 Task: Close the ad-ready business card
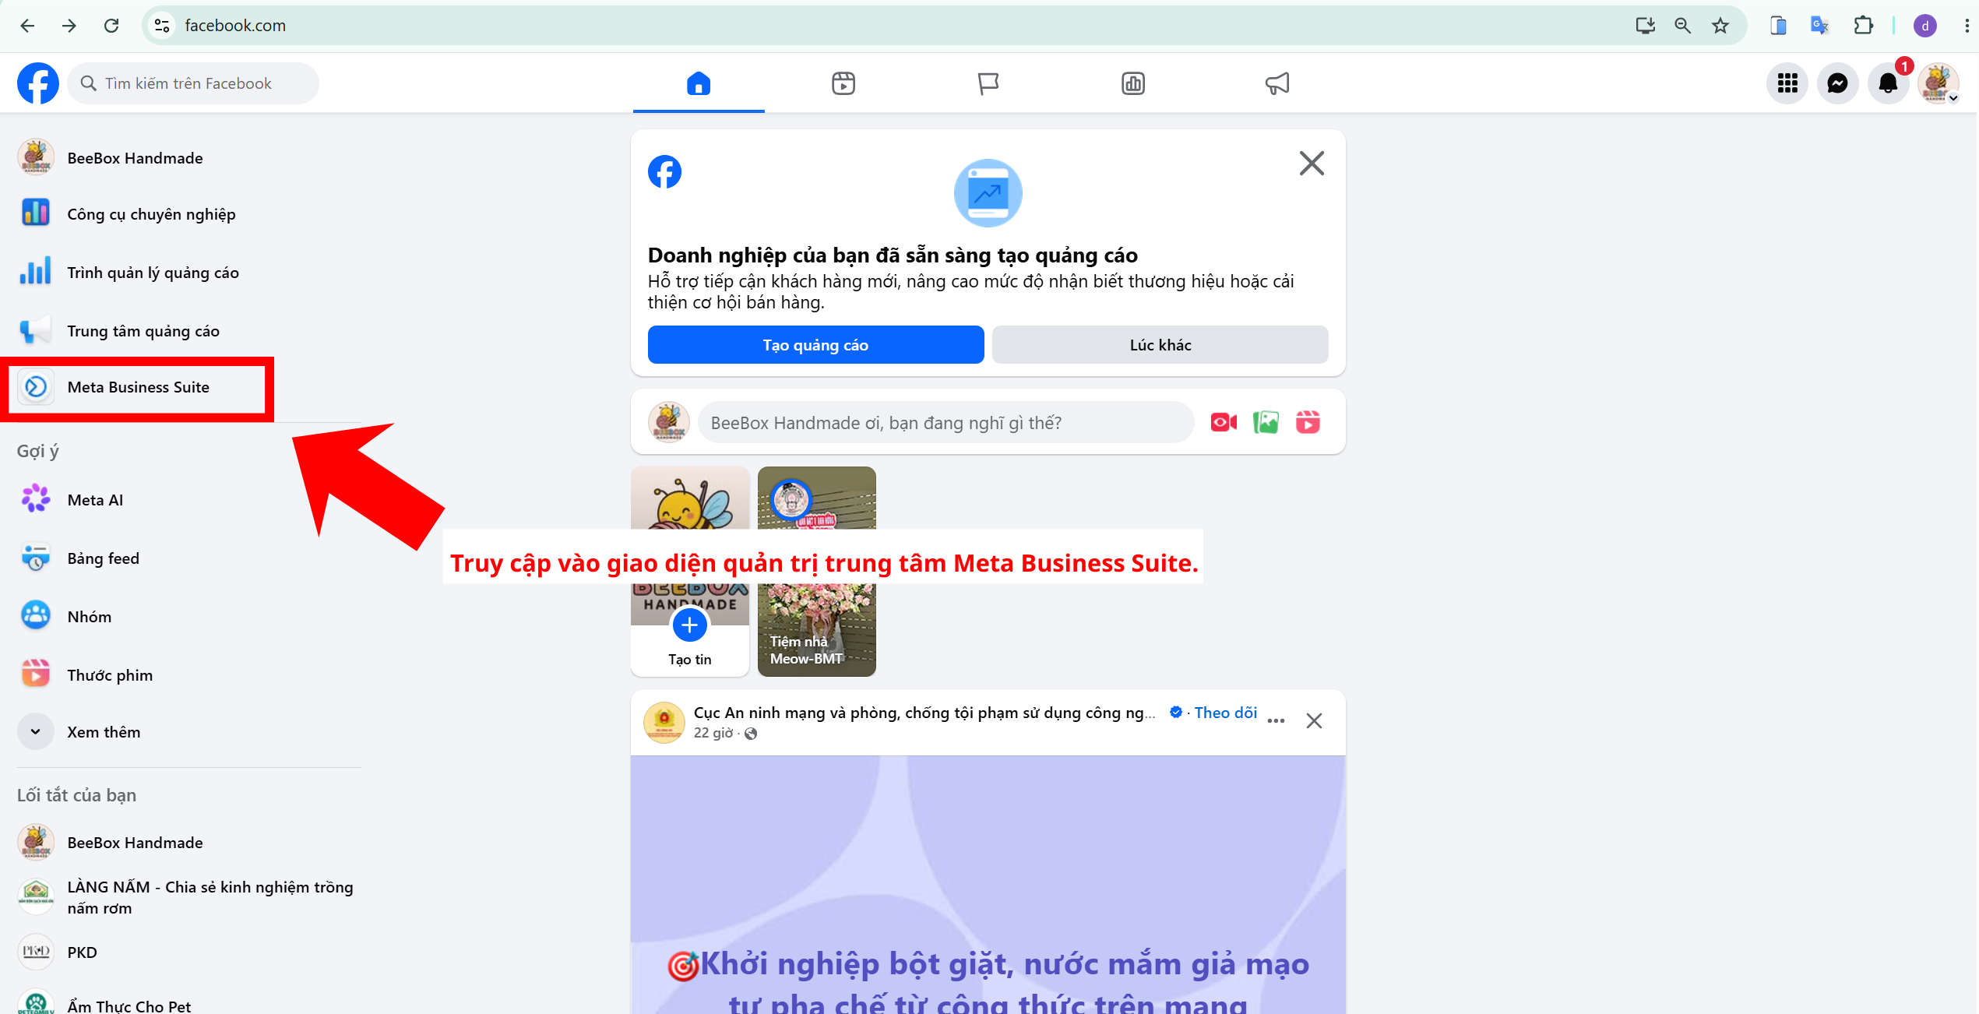[1312, 164]
